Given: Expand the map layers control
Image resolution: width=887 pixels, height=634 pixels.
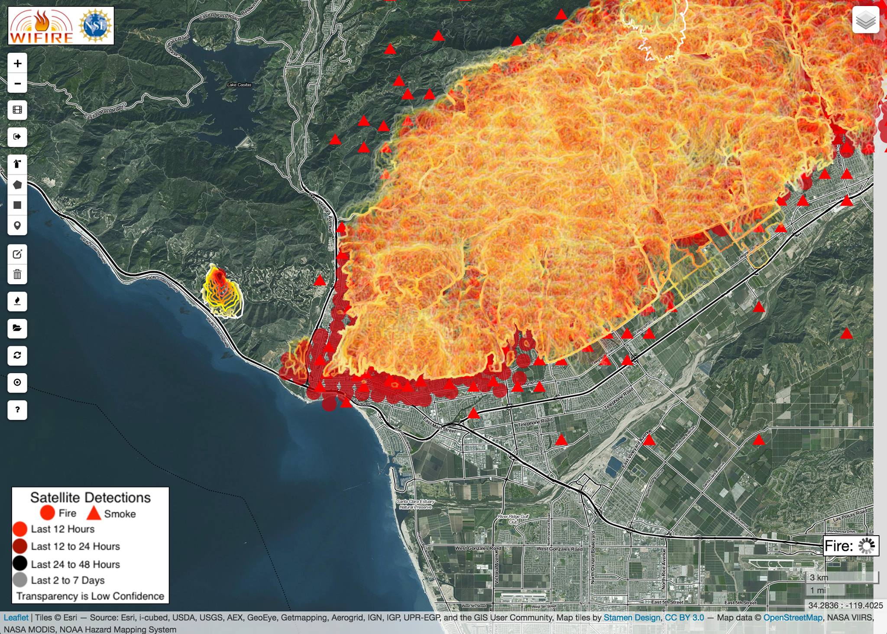Looking at the screenshot, I should pos(865,20).
